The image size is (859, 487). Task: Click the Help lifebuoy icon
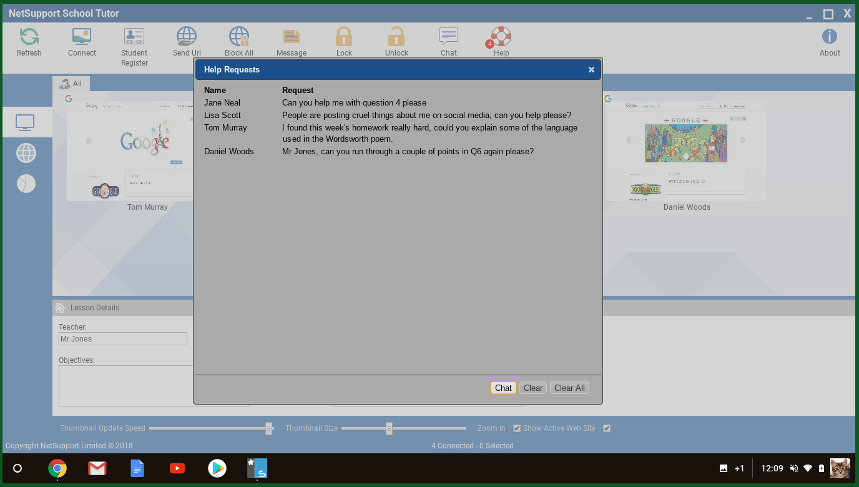(501, 37)
